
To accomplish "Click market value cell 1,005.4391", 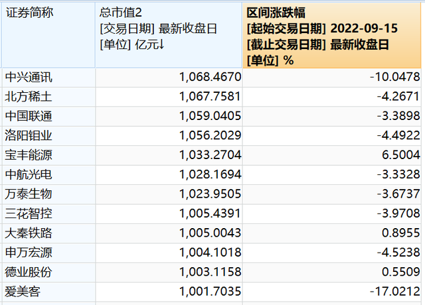I will tap(169, 213).
